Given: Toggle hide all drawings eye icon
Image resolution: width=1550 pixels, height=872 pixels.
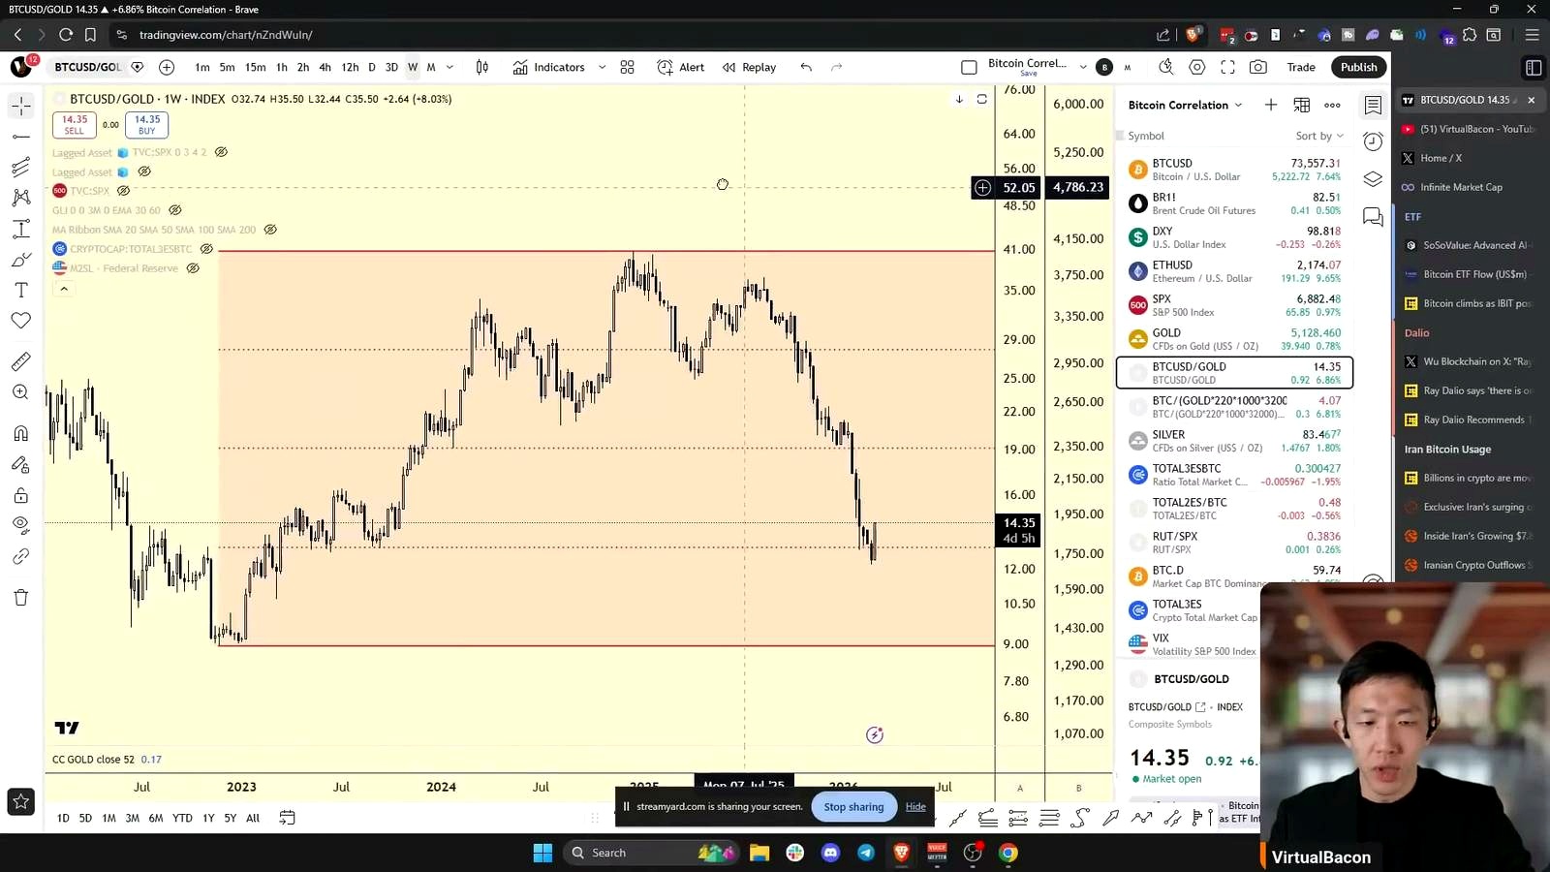Looking at the screenshot, I should [21, 524].
